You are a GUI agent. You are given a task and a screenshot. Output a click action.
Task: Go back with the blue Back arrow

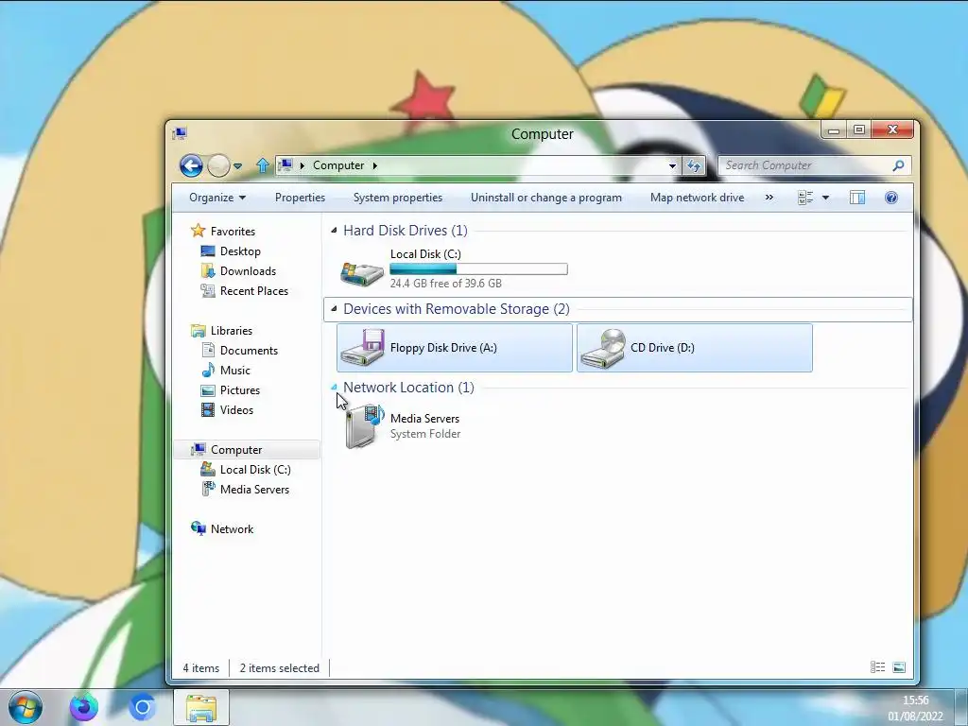pos(191,165)
